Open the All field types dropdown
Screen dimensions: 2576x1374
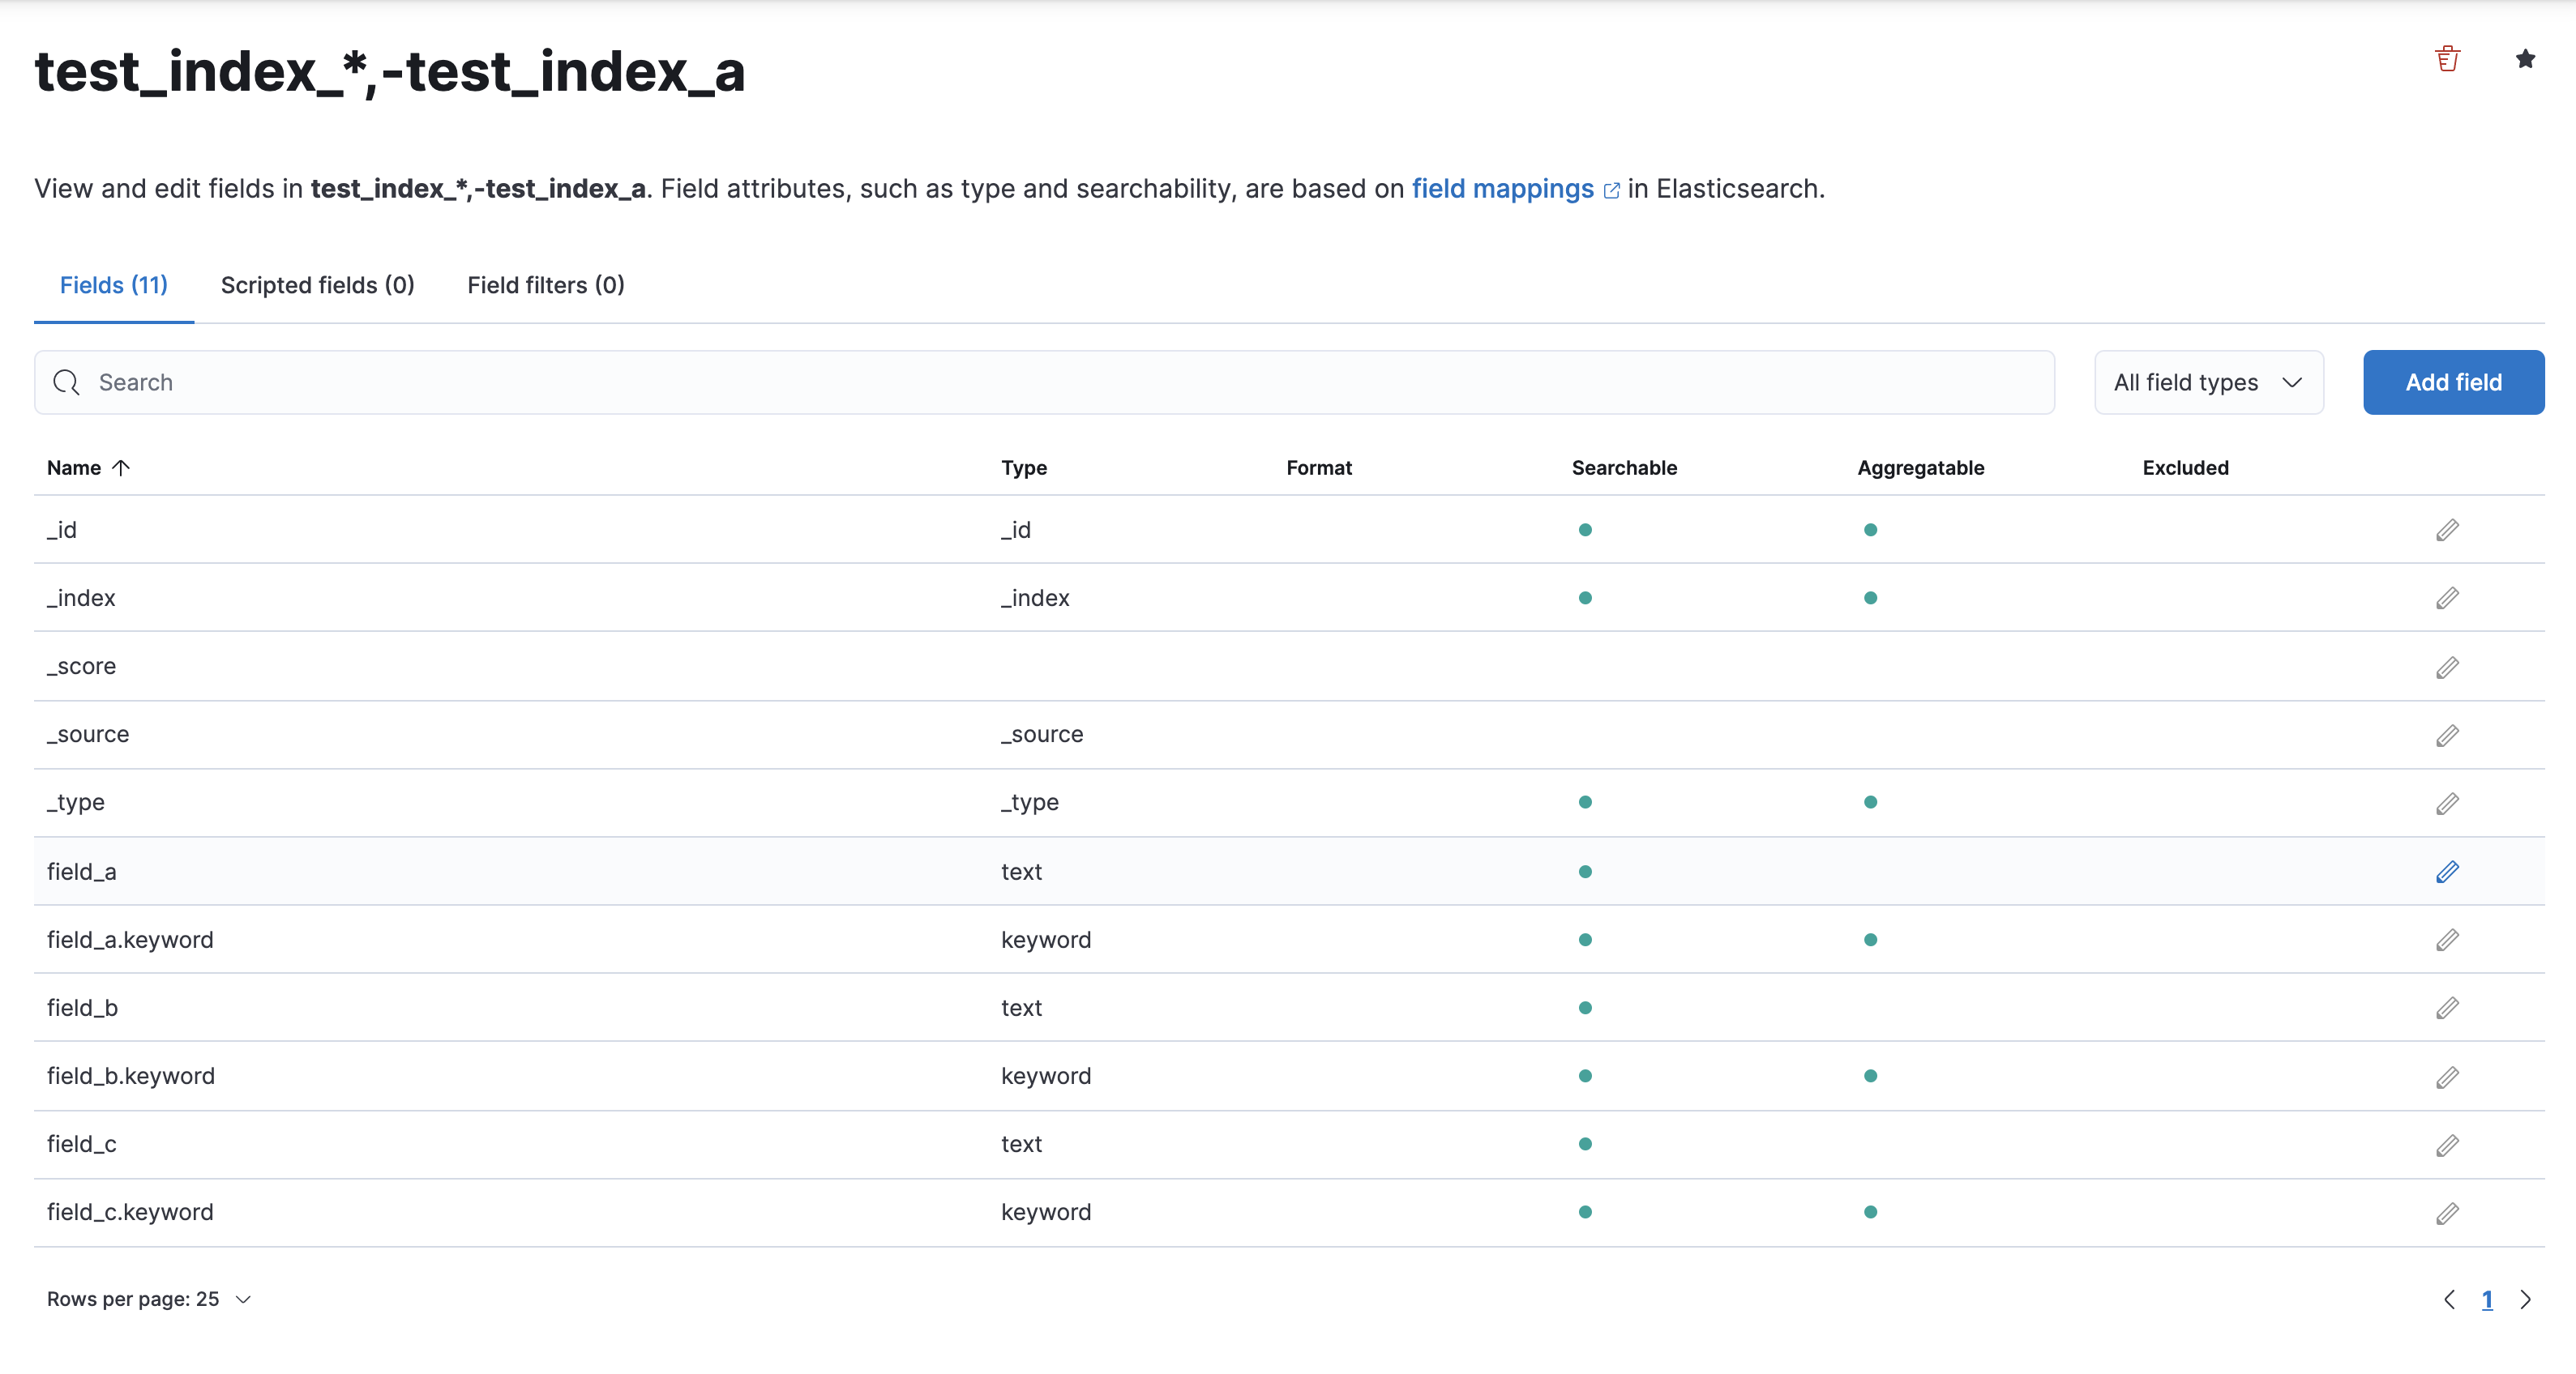click(2208, 382)
